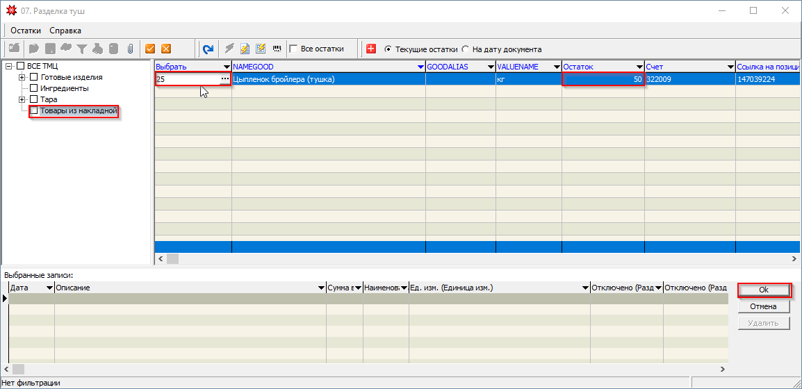The image size is (802, 389).
Task: Click ellipsis button in 'Выбрать' cell
Action: 224,79
